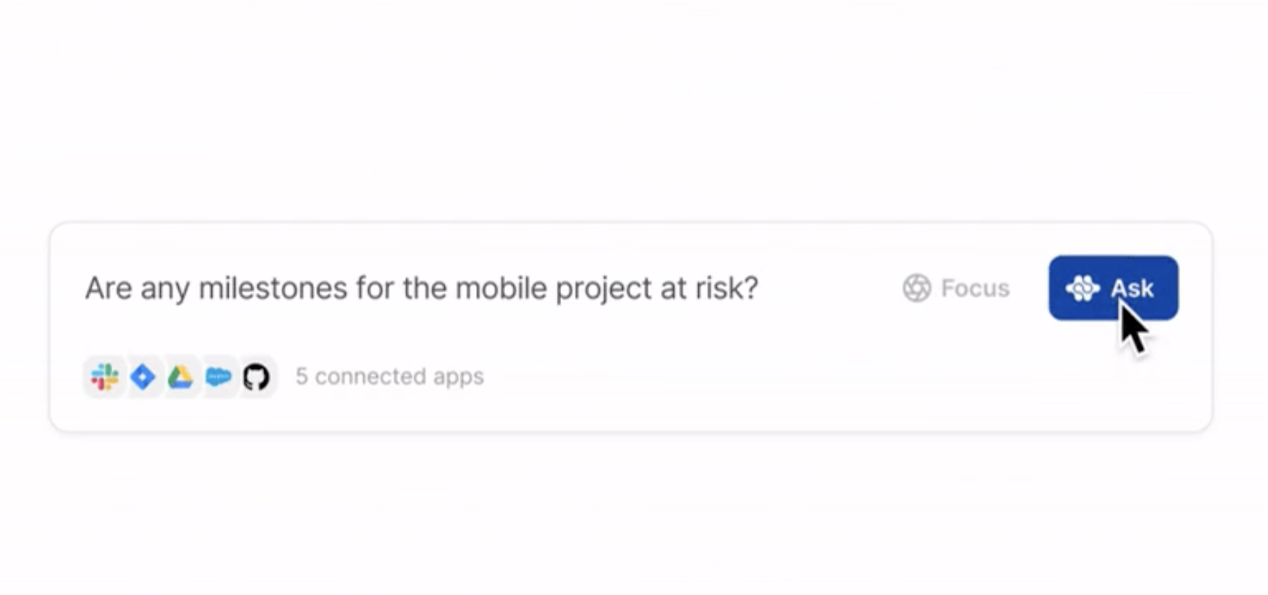Image resolution: width=1268 pixels, height=595 pixels.
Task: Select the GitHub octocat icon
Action: click(256, 377)
